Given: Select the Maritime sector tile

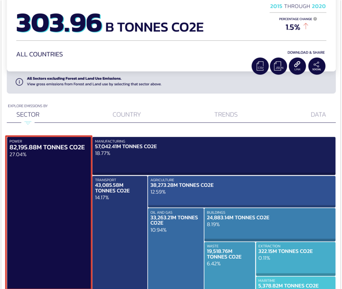Looking at the screenshot, I should [296, 283].
